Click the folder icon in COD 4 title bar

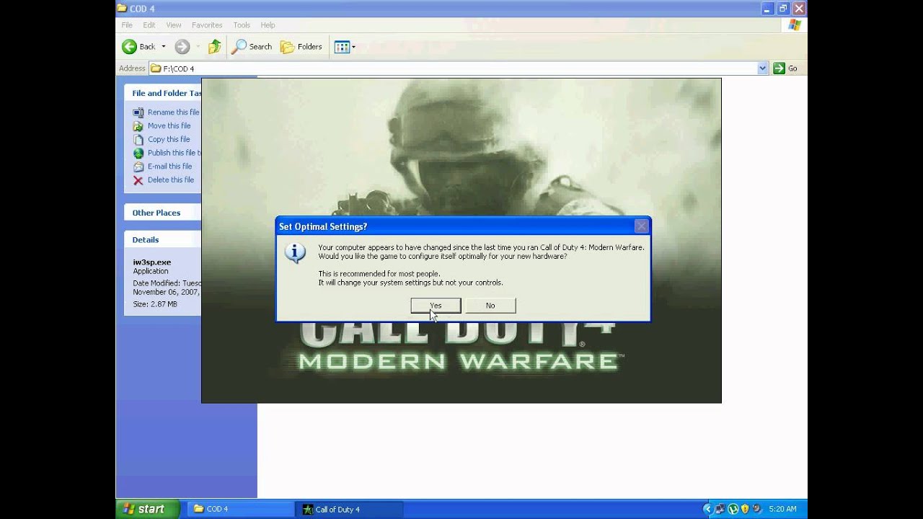point(122,9)
